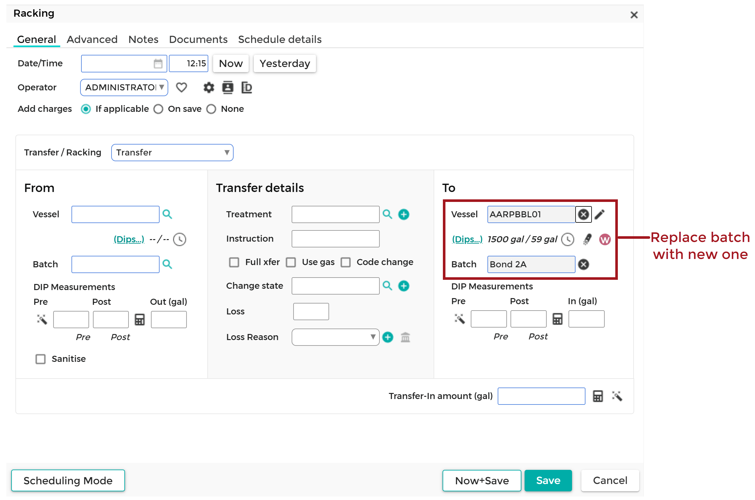Open the Loss Reason dropdown

pyautogui.click(x=335, y=337)
